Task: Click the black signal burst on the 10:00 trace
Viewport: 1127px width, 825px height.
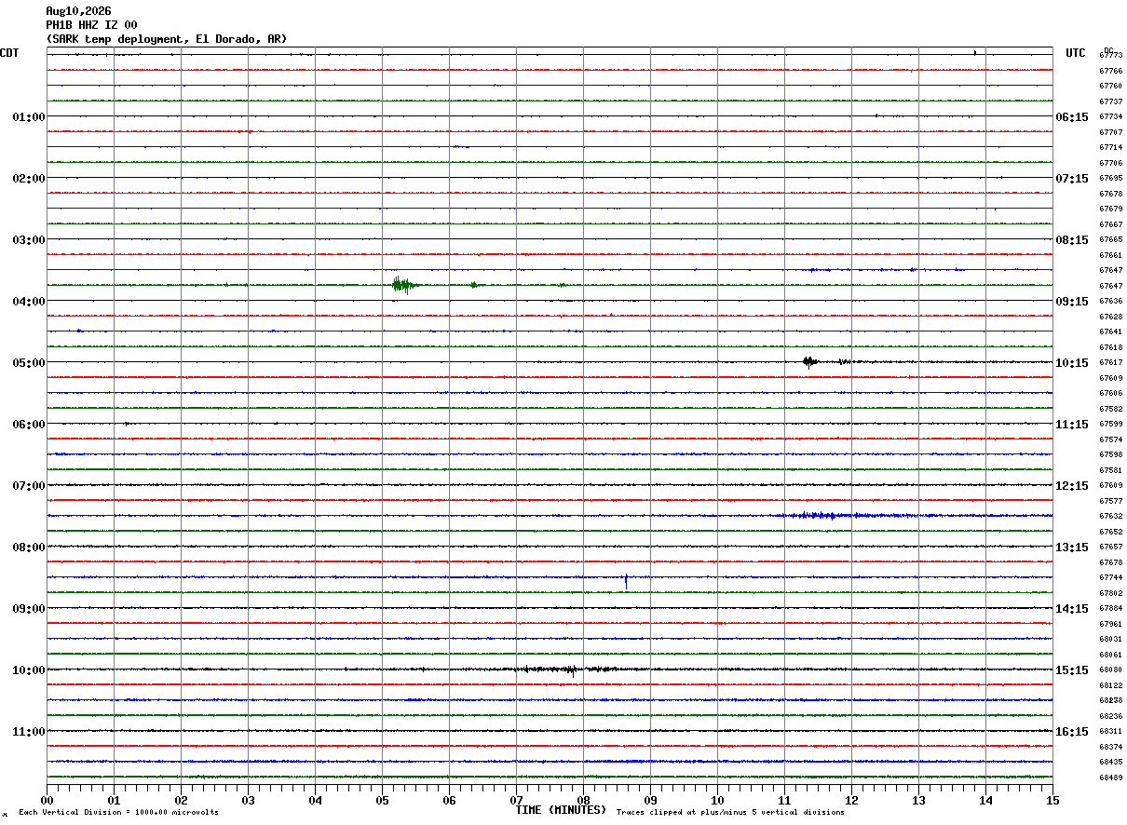Action: (559, 669)
